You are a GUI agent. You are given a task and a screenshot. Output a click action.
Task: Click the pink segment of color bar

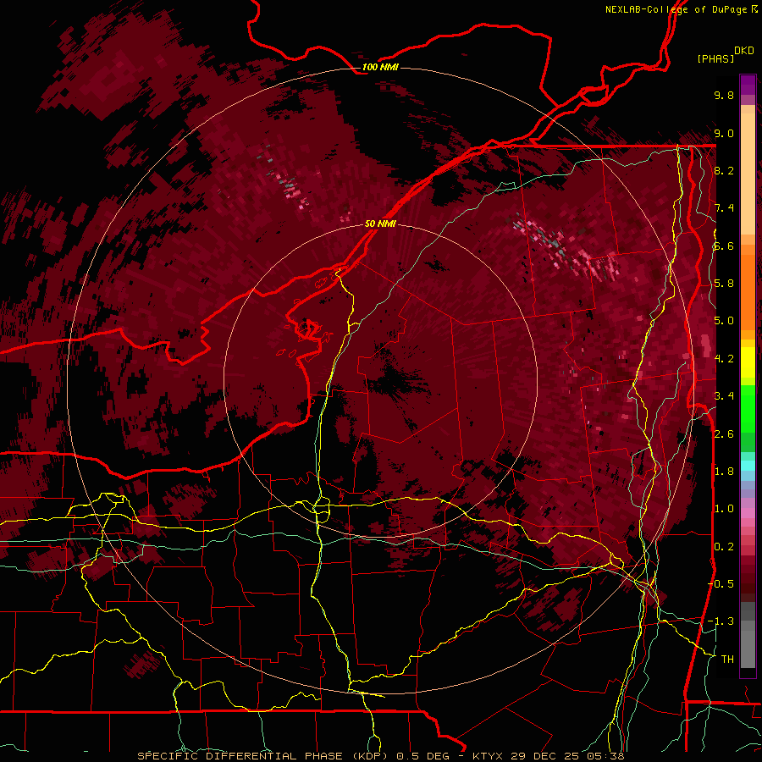(748, 513)
